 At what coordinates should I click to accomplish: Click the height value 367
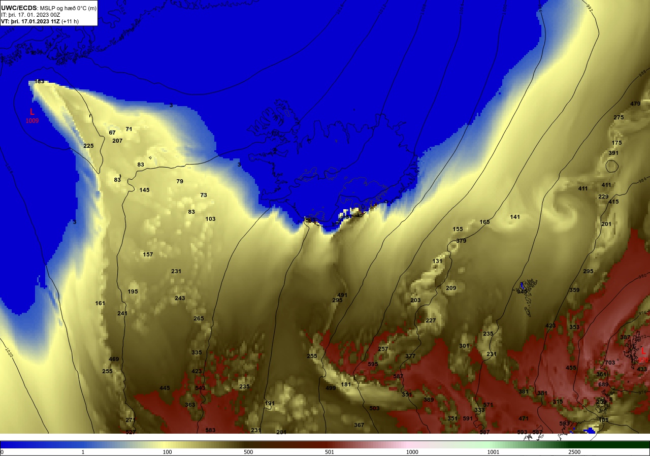click(x=359, y=426)
